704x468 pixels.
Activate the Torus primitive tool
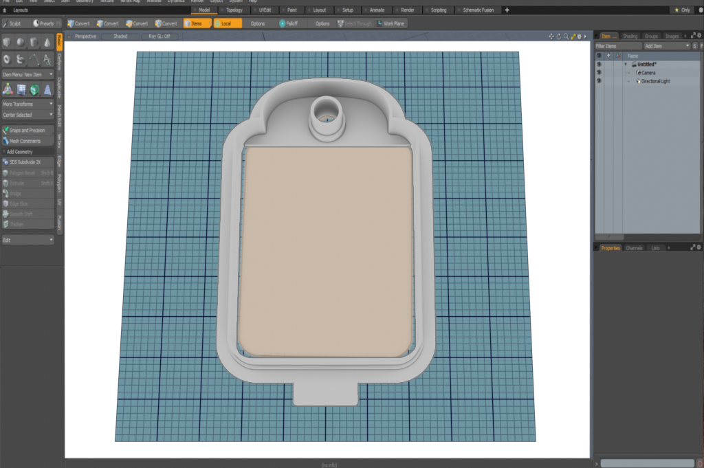tap(8, 59)
